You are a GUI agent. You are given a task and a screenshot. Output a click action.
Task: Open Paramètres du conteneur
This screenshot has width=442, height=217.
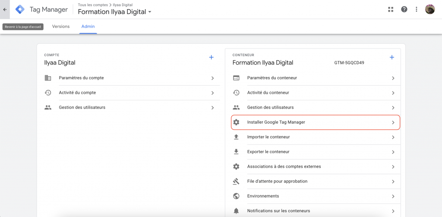coord(316,78)
